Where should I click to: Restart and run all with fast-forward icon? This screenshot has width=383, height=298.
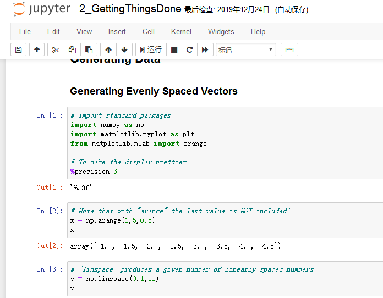205,49
